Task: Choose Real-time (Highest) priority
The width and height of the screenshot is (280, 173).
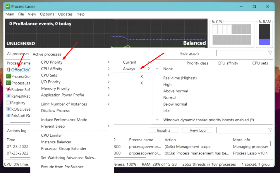Action: pyautogui.click(x=180, y=78)
